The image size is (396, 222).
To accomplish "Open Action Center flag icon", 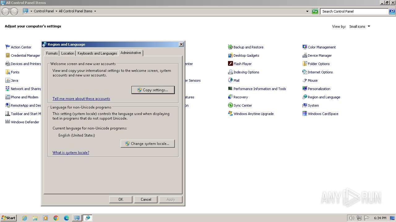I will point(8,47).
